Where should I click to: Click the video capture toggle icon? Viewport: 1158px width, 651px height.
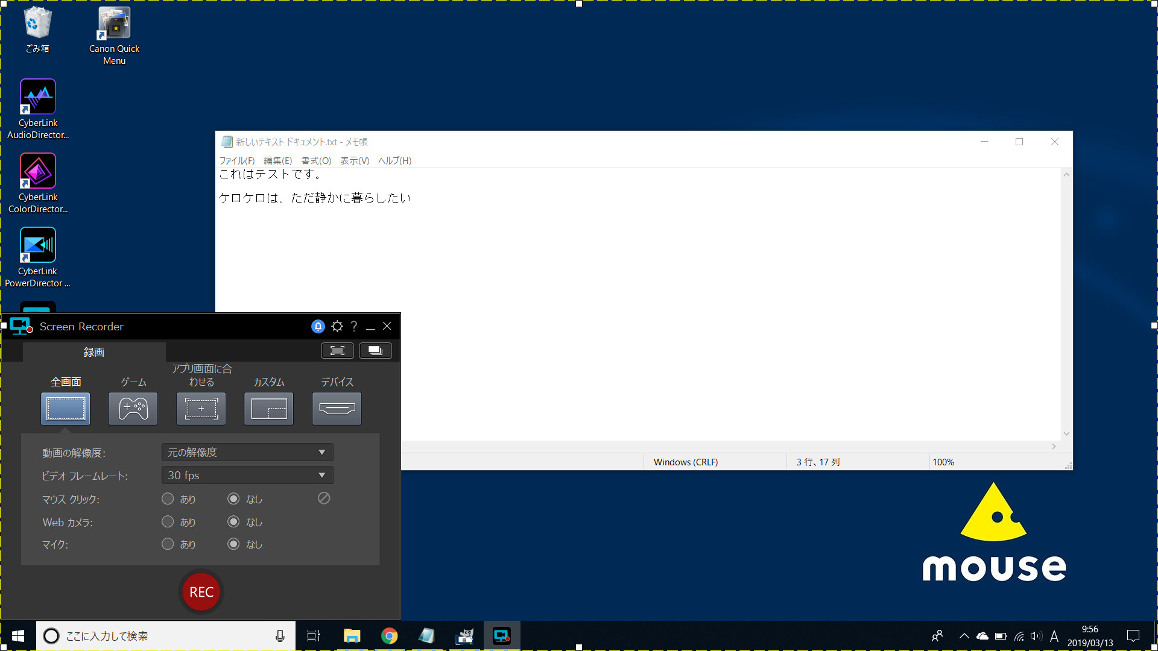[x=337, y=350]
